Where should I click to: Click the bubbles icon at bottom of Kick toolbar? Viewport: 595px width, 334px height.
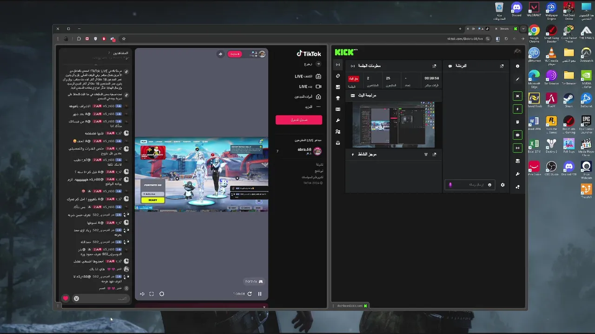[517, 187]
